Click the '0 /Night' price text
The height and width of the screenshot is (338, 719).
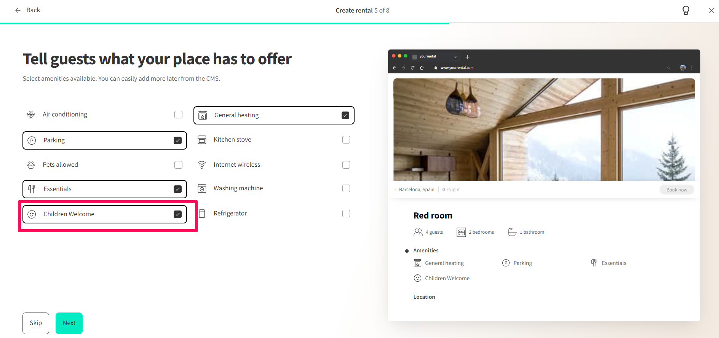tap(451, 190)
